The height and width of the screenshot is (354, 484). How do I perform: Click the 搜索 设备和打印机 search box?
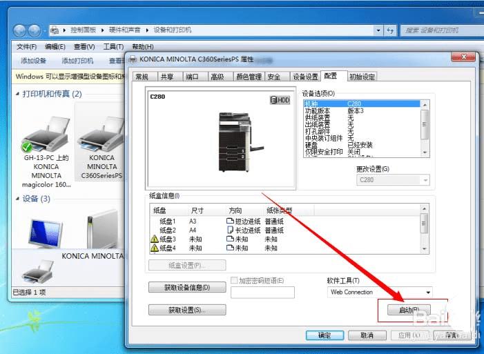pyautogui.click(x=441, y=30)
